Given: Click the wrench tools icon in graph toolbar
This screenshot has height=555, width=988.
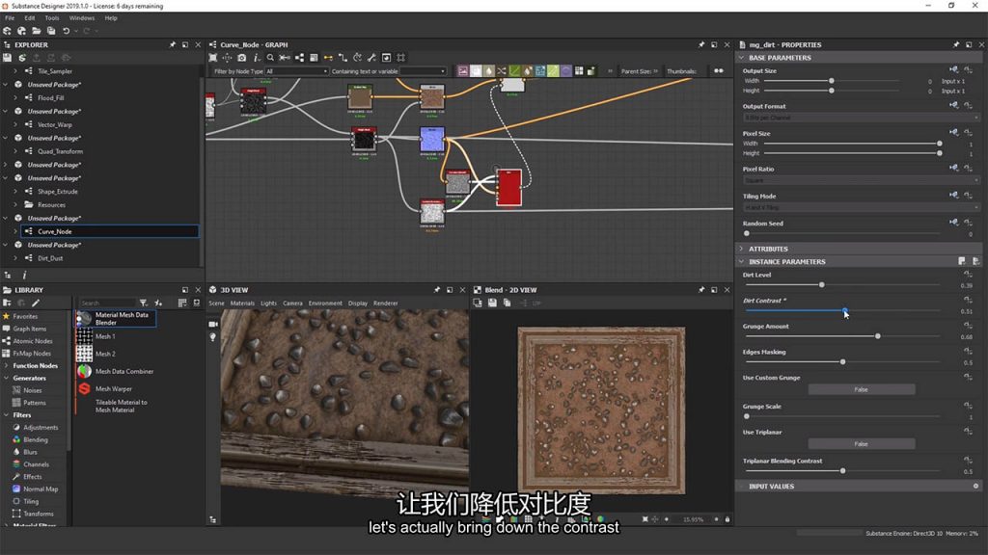Looking at the screenshot, I should click(x=371, y=57).
